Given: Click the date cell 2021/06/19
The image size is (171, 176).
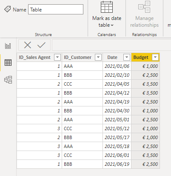Looking at the screenshot, I should [117, 164].
